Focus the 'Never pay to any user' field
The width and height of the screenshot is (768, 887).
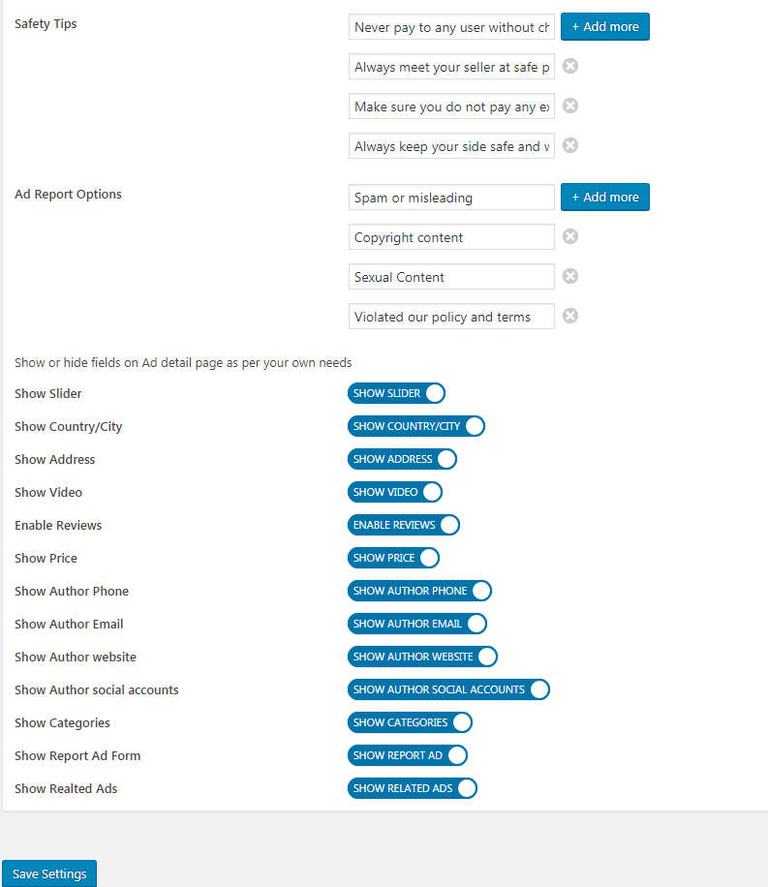coord(450,27)
